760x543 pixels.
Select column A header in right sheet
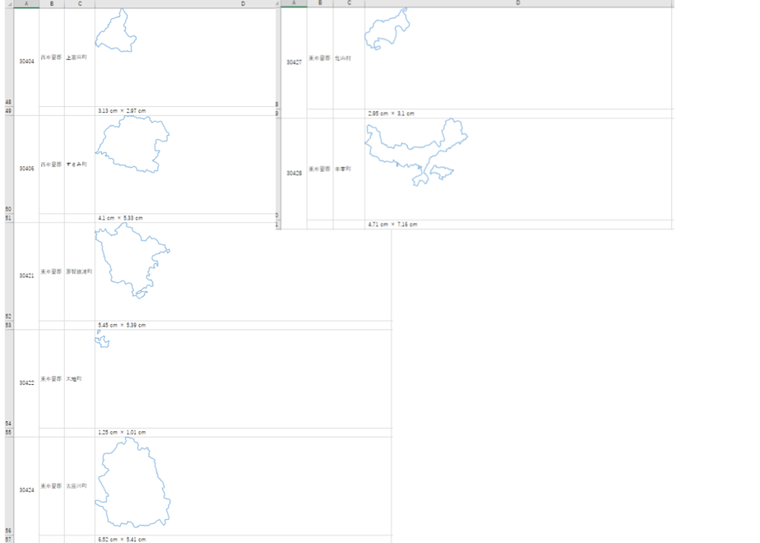click(x=294, y=3)
